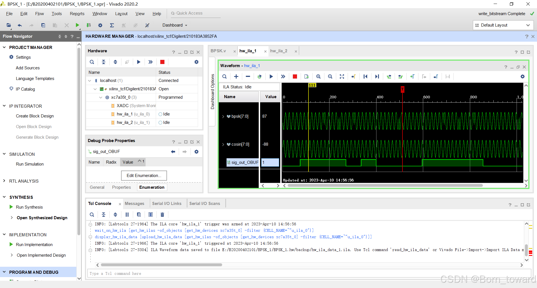Switch to hw_ila_2 tab
The width and height of the screenshot is (537, 288).
click(x=279, y=51)
